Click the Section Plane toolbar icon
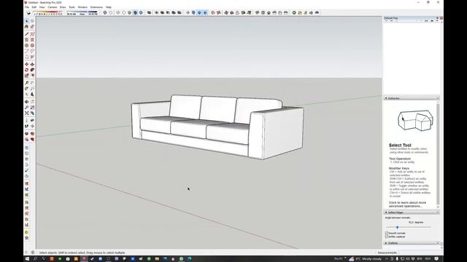The height and width of the screenshot is (262, 467). point(188,13)
